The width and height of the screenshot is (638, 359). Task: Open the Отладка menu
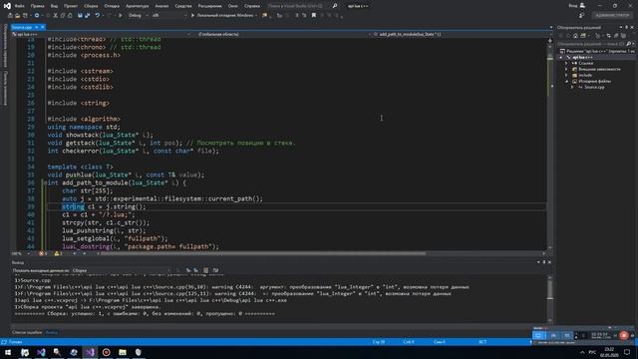click(112, 6)
